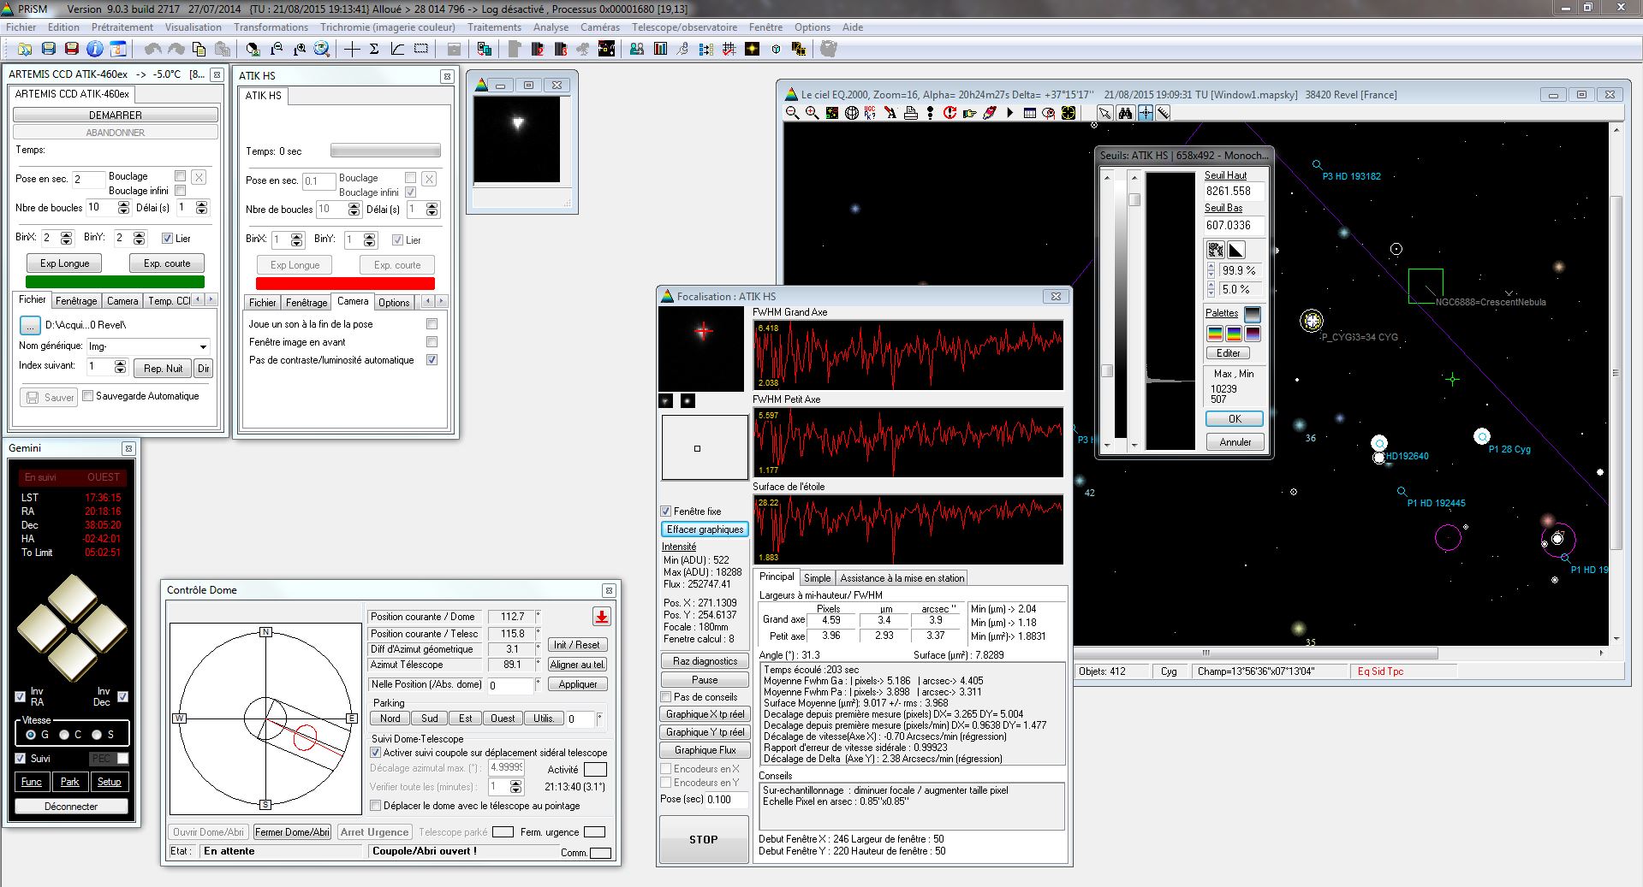Click the printer icon in sky map toolbar

coord(910,113)
